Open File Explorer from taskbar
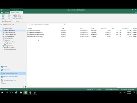The width and height of the screenshot is (137, 103). (21, 92)
